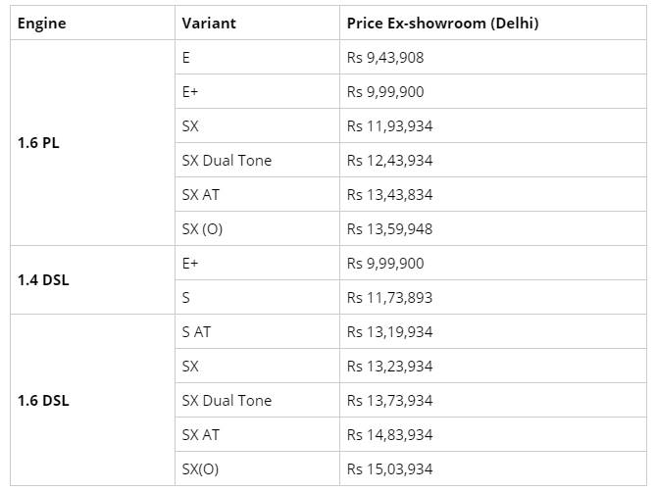Click the E variant cell
This screenshot has height=492, width=656.
click(x=186, y=57)
